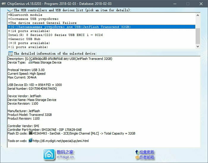Select the 14 ports available row
The image size is (208, 163).
101,31
